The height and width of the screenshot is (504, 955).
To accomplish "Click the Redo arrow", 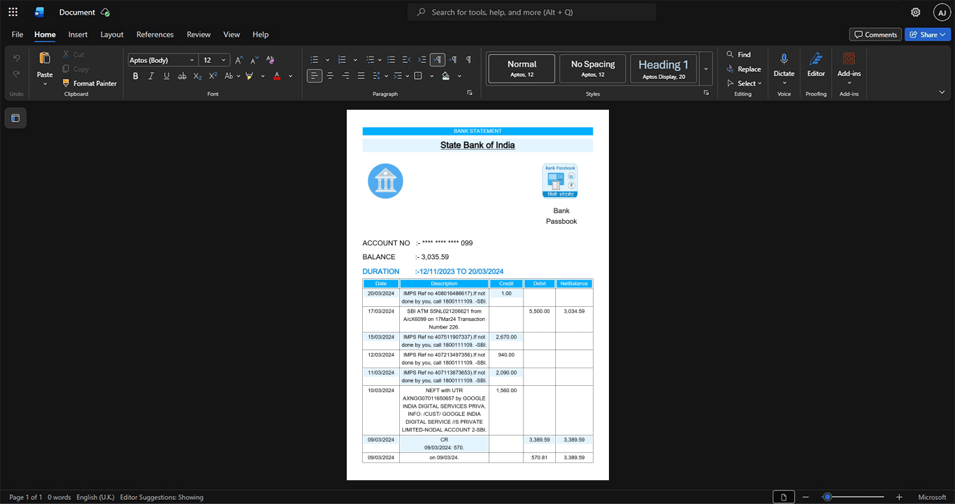I will [x=17, y=74].
